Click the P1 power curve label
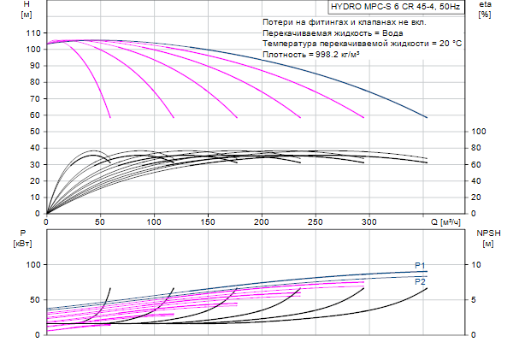Image resolution: width=513 pixels, height=342 pixels. 420,265
